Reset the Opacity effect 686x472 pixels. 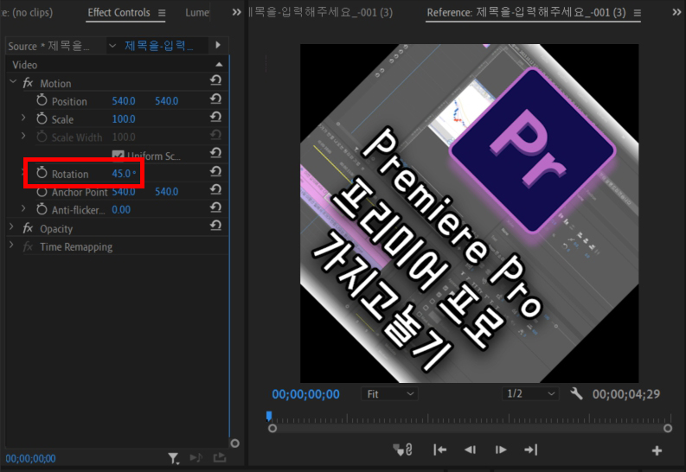pyautogui.click(x=215, y=226)
